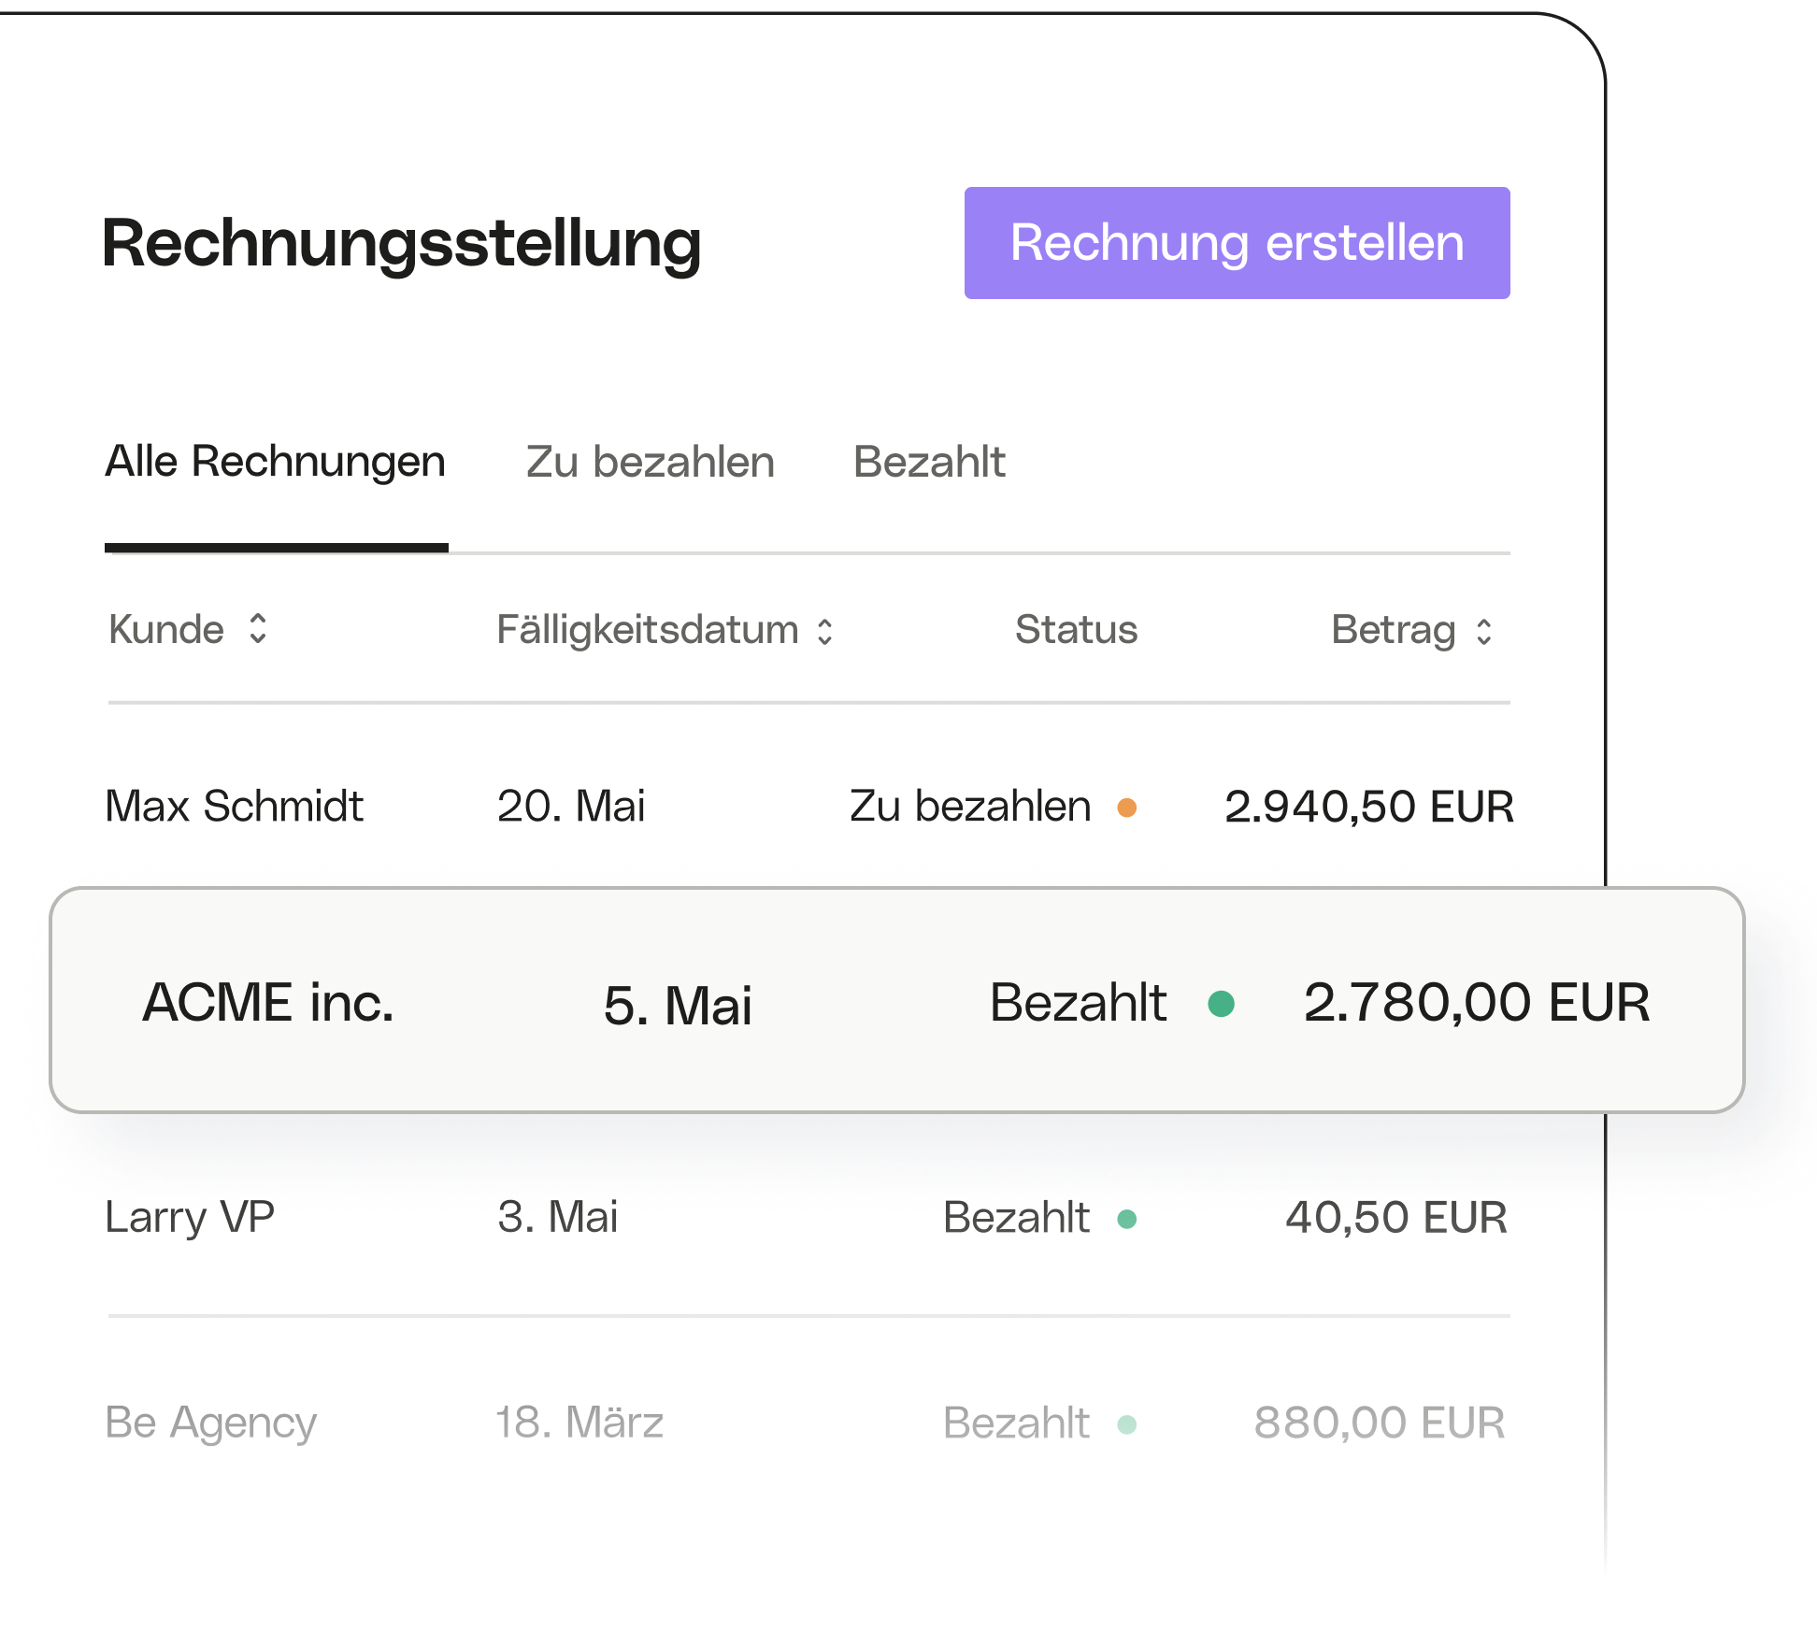Open the Zu bezahlen tab
Viewport: 1817px width, 1645px height.
point(651,462)
